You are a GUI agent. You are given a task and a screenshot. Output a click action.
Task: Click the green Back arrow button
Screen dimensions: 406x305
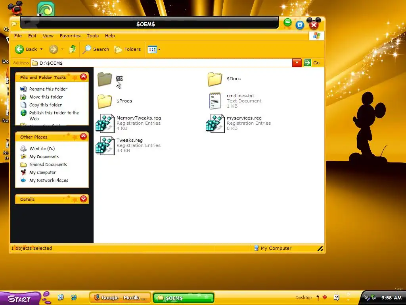19,49
